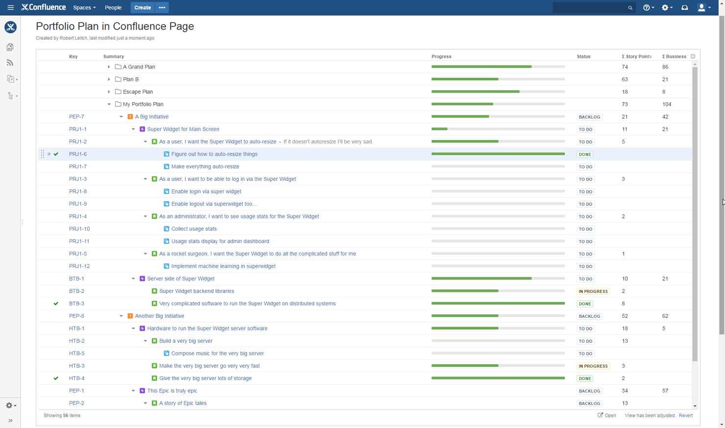Click the Σ Story Points column header

coord(636,56)
